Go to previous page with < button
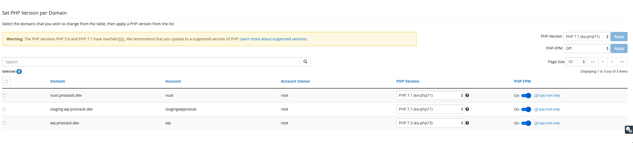This screenshot has width=633, height=143. point(603,62)
